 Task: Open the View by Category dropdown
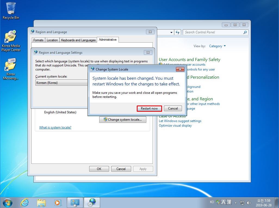tap(218, 46)
